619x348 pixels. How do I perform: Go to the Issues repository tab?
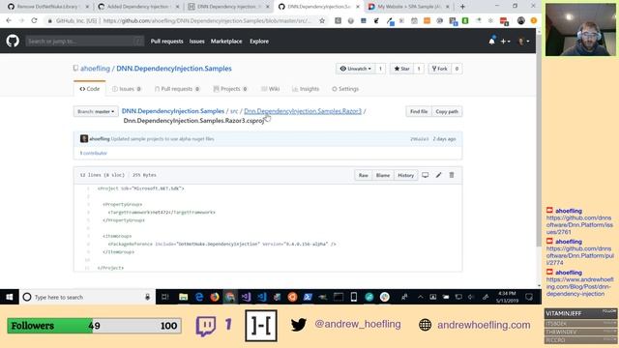point(127,89)
